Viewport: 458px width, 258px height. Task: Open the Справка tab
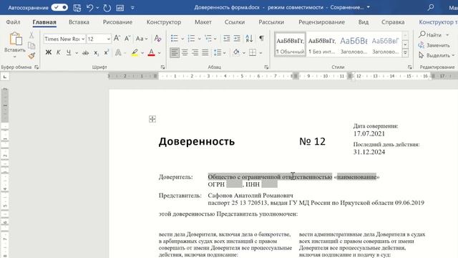click(x=393, y=22)
